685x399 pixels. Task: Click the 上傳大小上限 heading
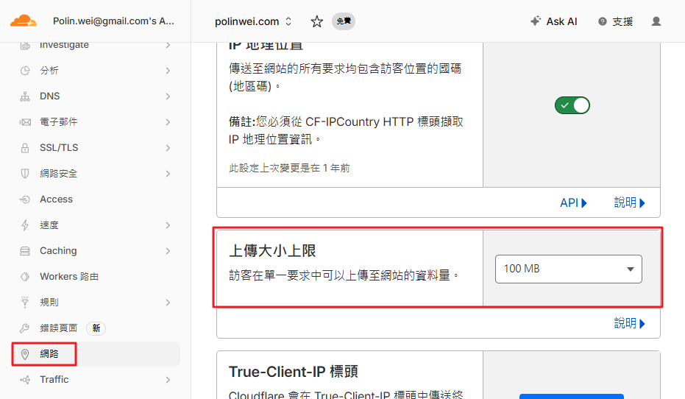[x=272, y=251]
